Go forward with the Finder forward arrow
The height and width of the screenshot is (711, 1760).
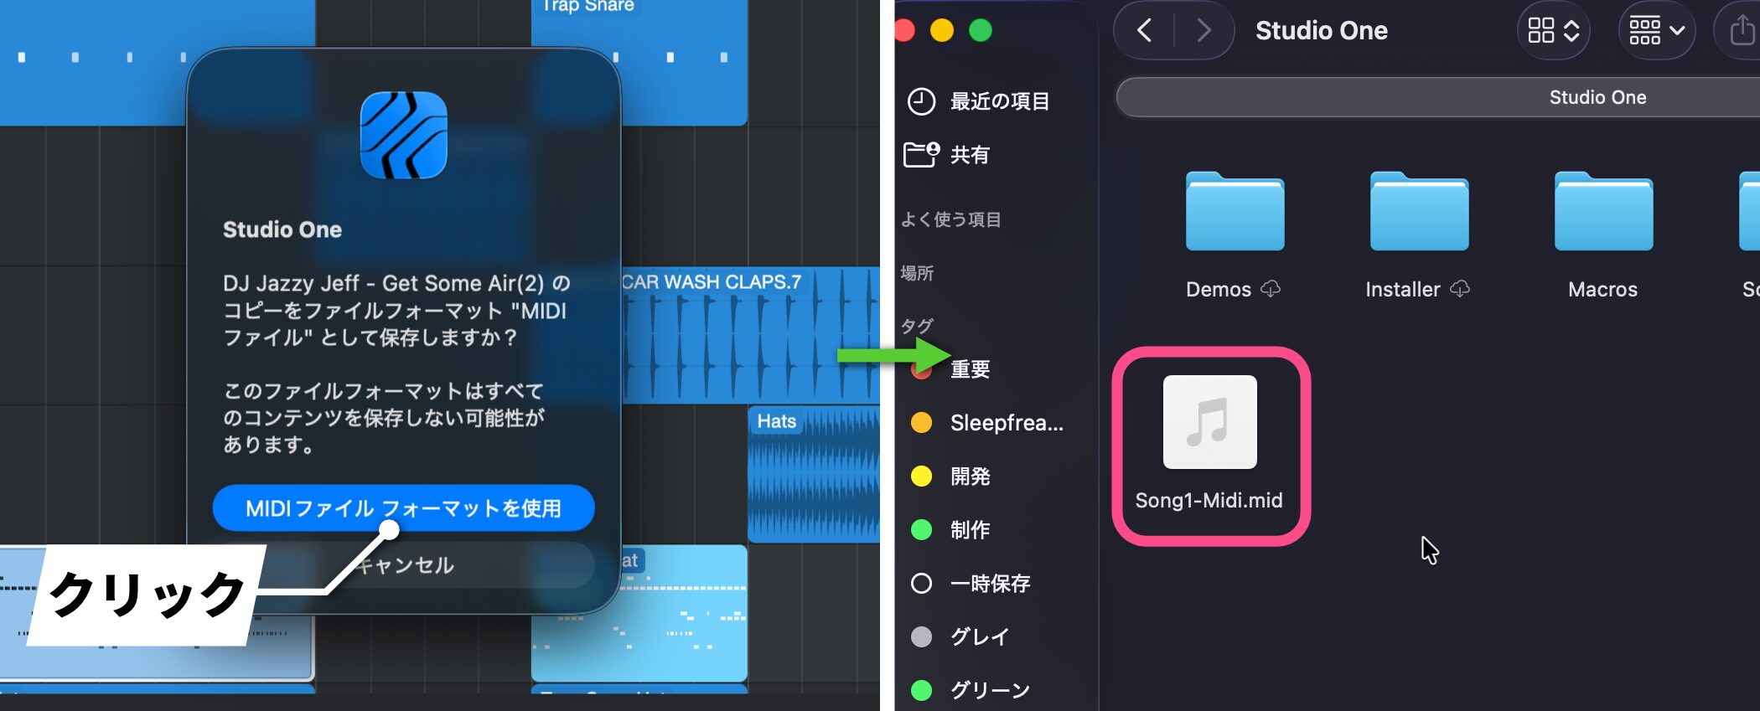1204,31
